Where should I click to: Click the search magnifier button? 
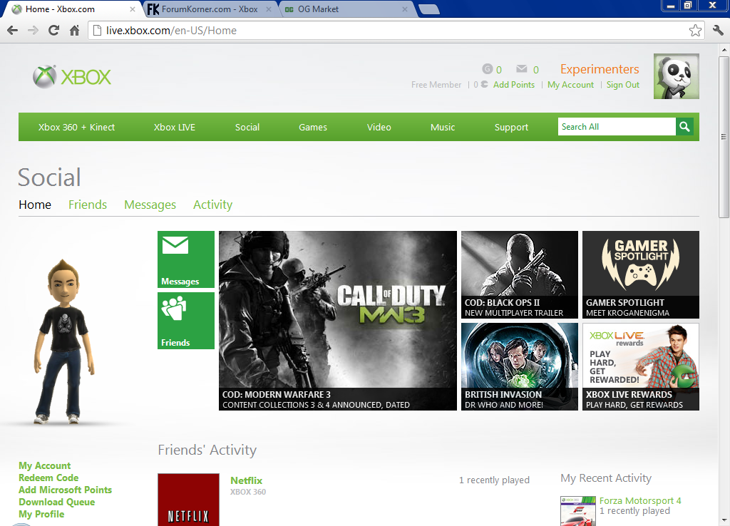click(x=684, y=127)
